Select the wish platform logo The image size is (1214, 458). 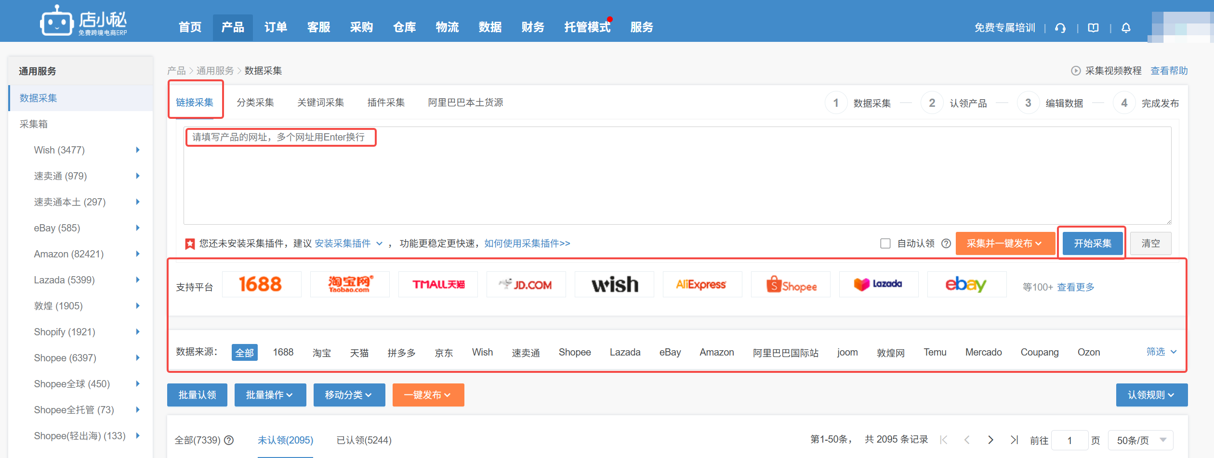[x=614, y=284]
